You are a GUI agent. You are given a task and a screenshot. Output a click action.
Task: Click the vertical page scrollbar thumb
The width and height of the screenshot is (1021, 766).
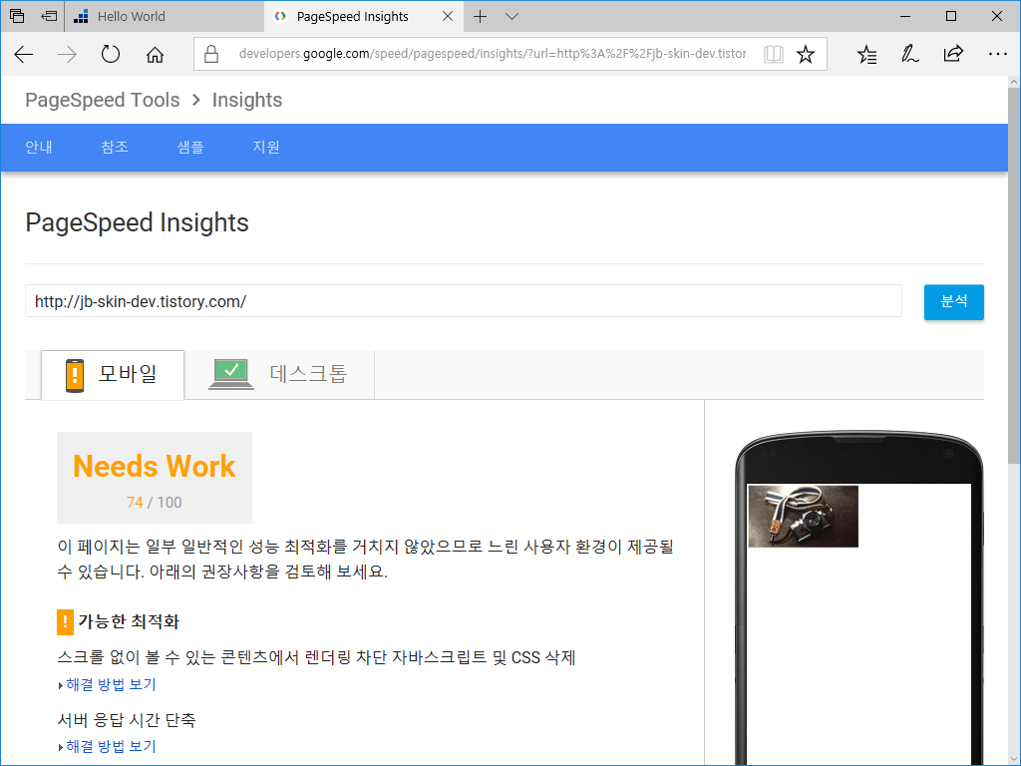point(1014,276)
